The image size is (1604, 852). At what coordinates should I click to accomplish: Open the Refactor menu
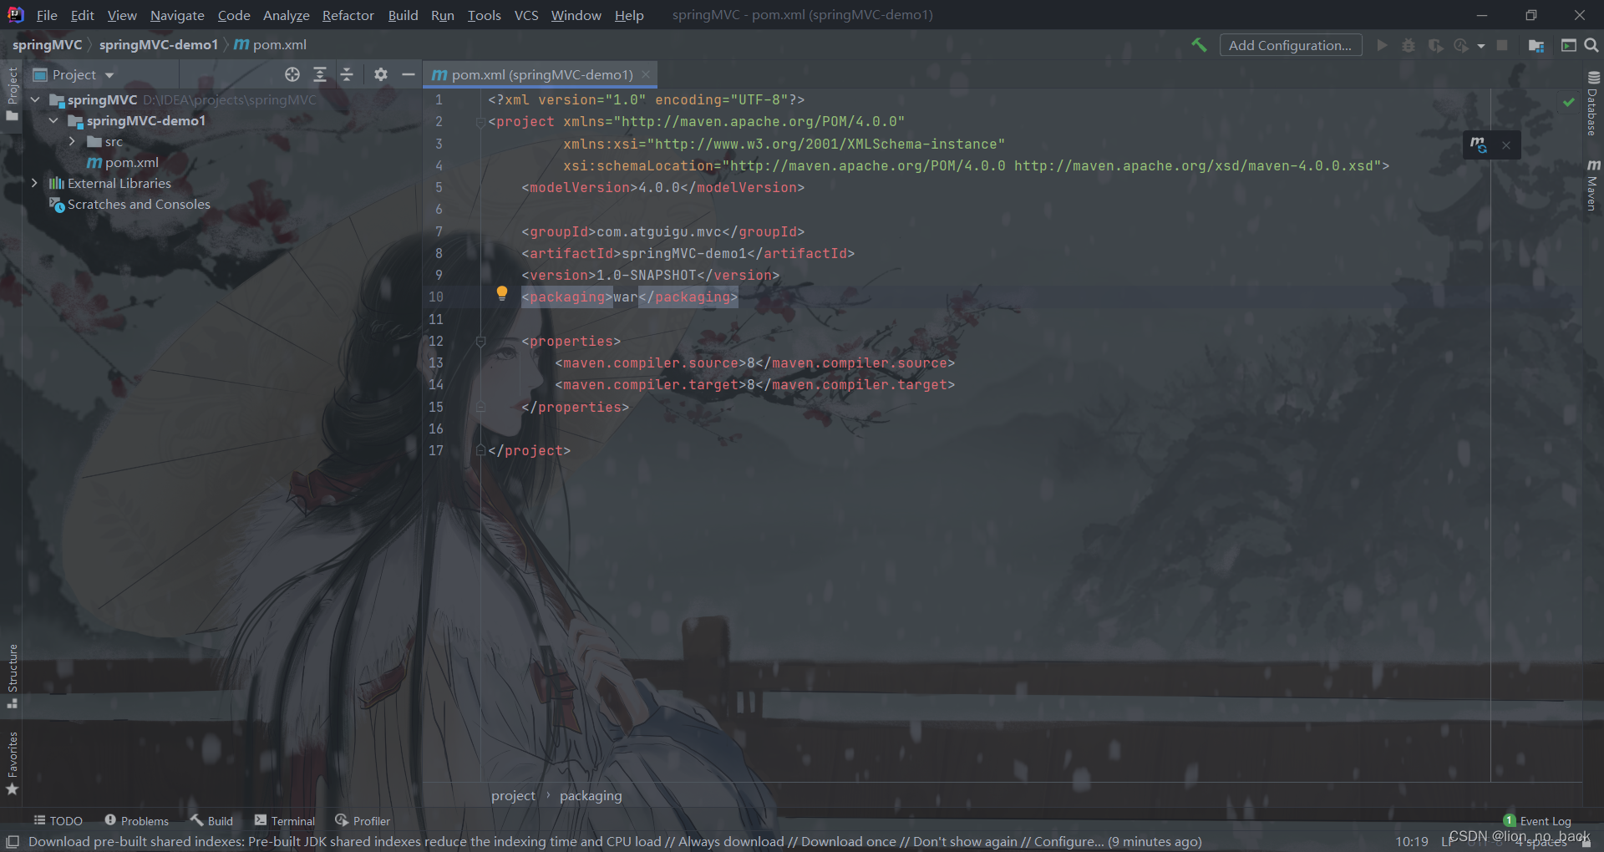point(348,15)
